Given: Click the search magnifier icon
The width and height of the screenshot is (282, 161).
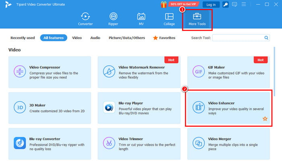Looking at the screenshot, I should tap(266, 38).
